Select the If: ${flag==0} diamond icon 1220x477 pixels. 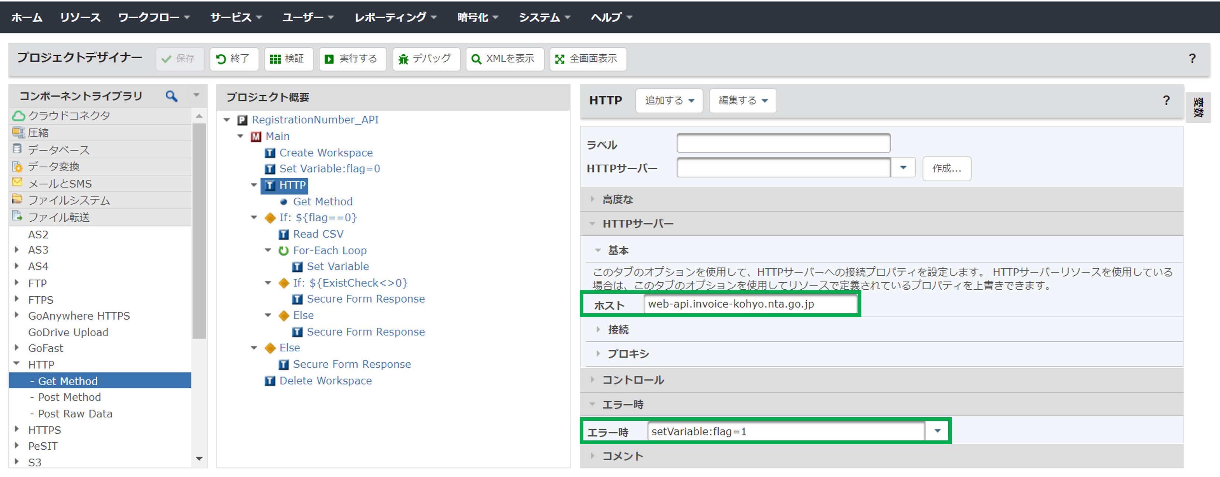[x=270, y=218]
